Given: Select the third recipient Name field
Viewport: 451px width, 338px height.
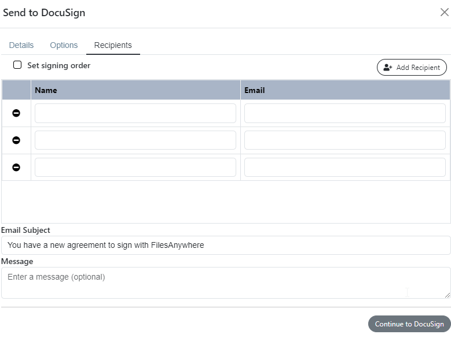Looking at the screenshot, I should pos(135,168).
